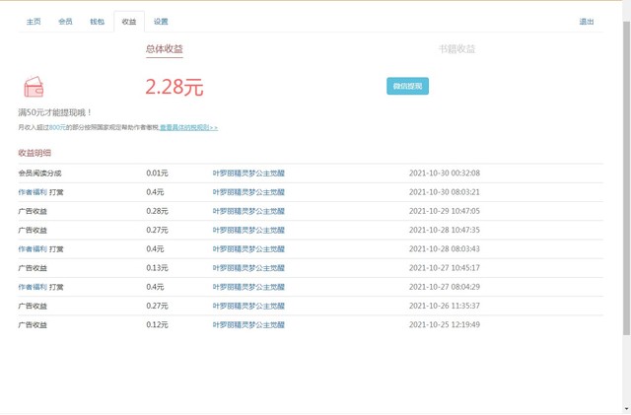Open book link in 0.13元 广告收益 row
Screen dimensions: 631x415
pyautogui.click(x=248, y=267)
